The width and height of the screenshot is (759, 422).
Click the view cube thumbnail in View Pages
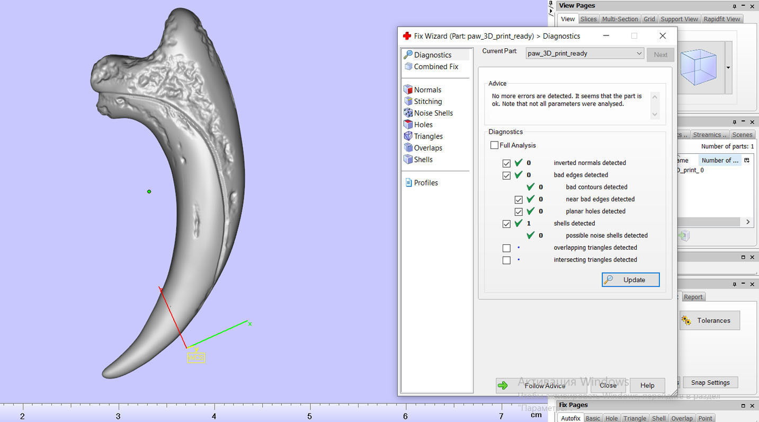698,67
